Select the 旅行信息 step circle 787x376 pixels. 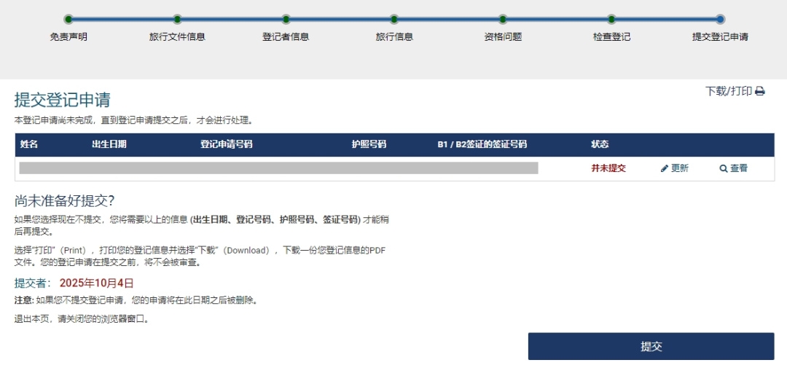pyautogui.click(x=394, y=20)
